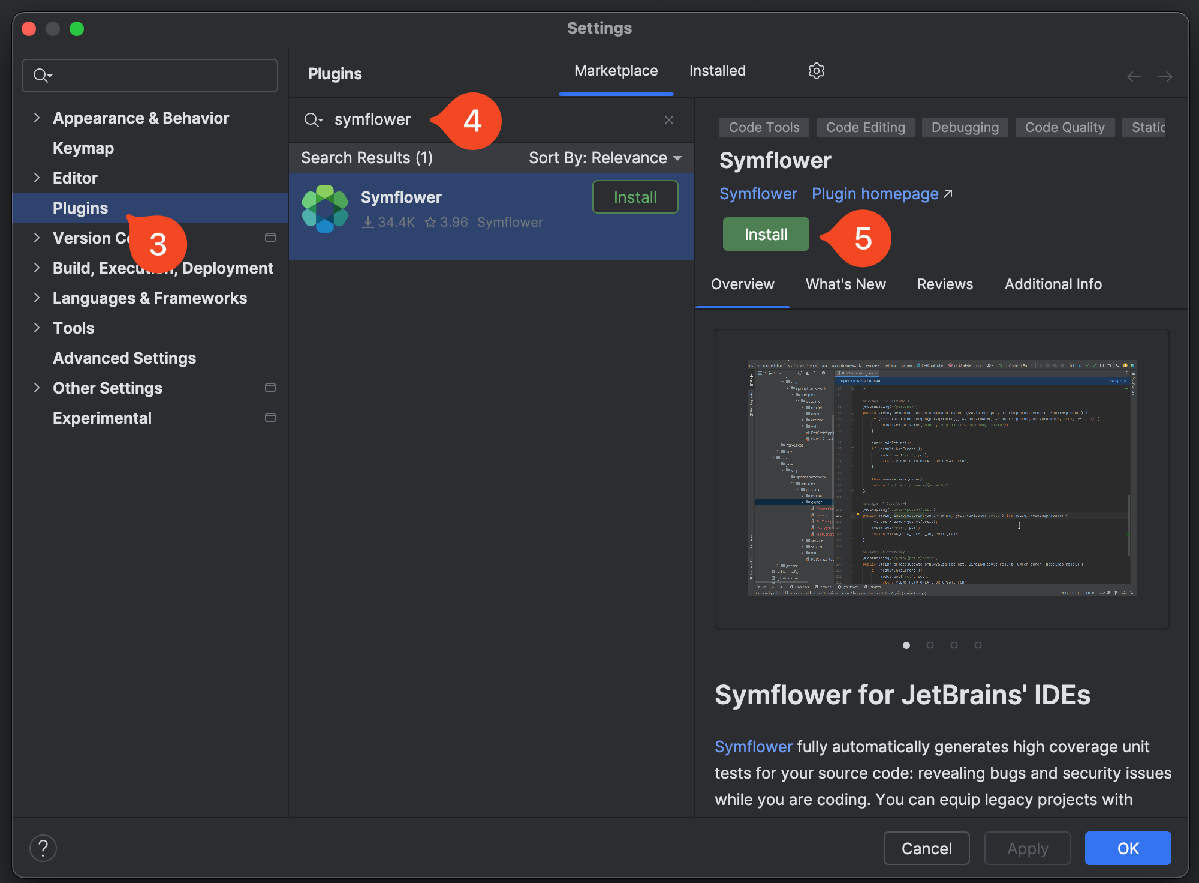The height and width of the screenshot is (883, 1199).
Task: Clear the symflower search text
Action: [x=669, y=120]
